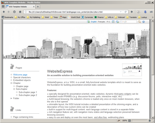Show site information in the address bar
The width and height of the screenshot is (155, 123).
click(x=26, y=12)
